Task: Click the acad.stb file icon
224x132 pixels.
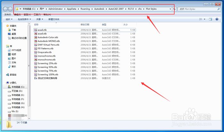Action: 36,34
